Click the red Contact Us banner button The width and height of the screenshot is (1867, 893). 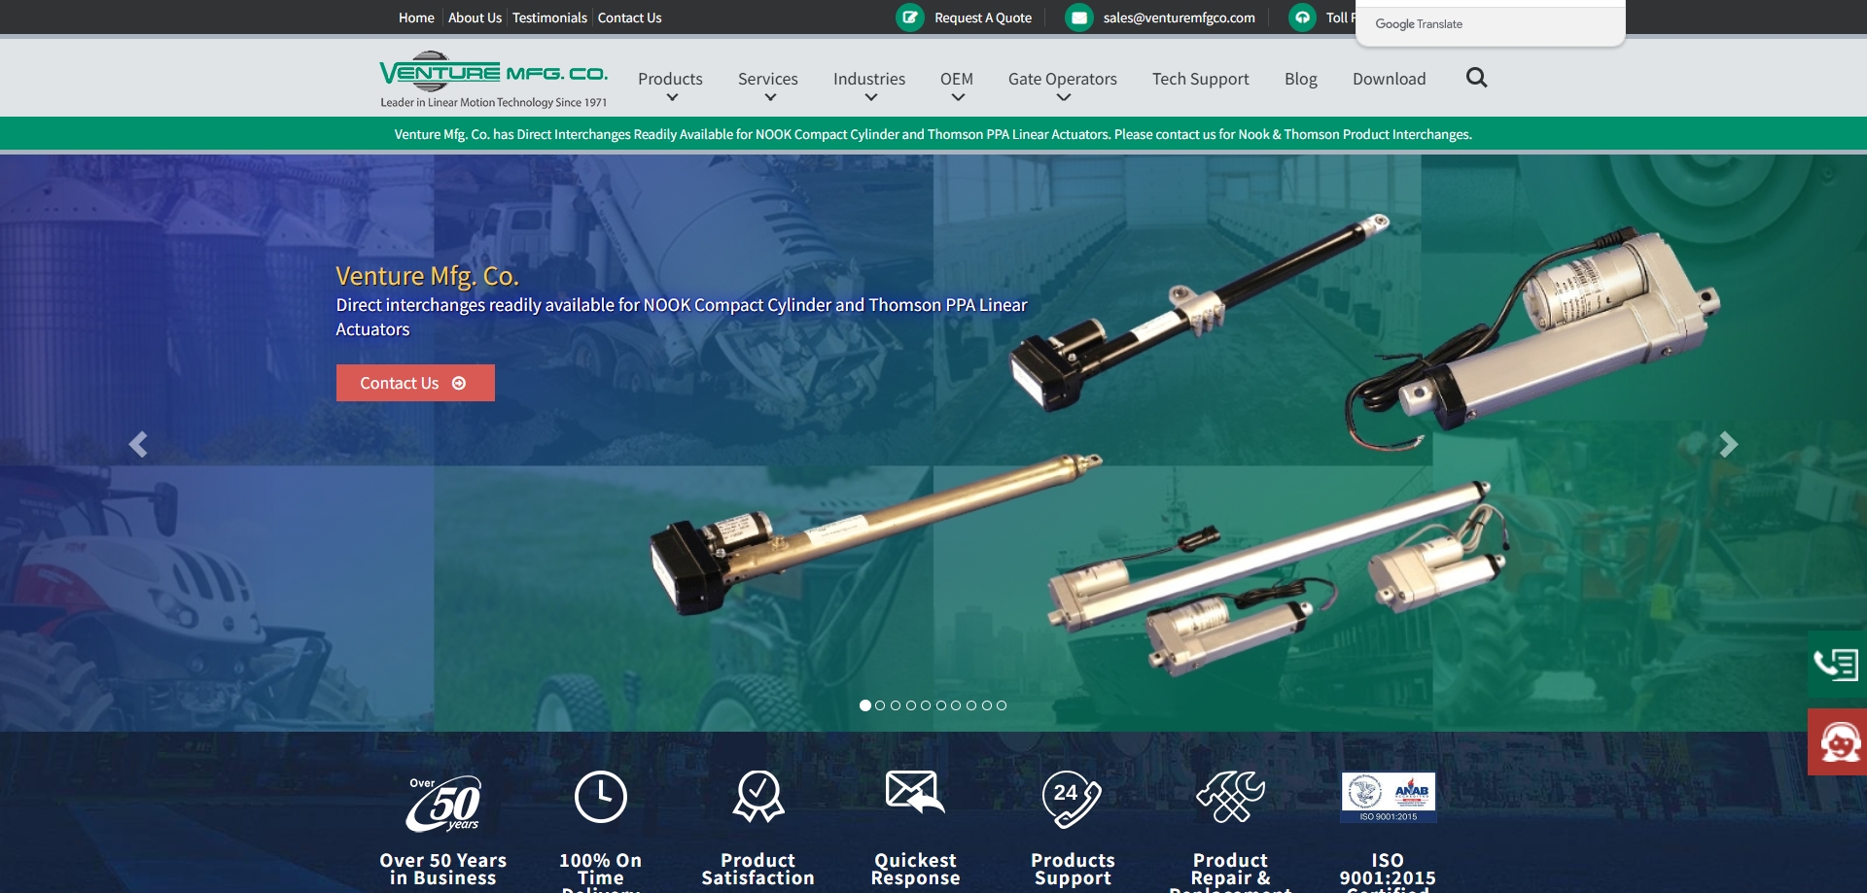(415, 383)
